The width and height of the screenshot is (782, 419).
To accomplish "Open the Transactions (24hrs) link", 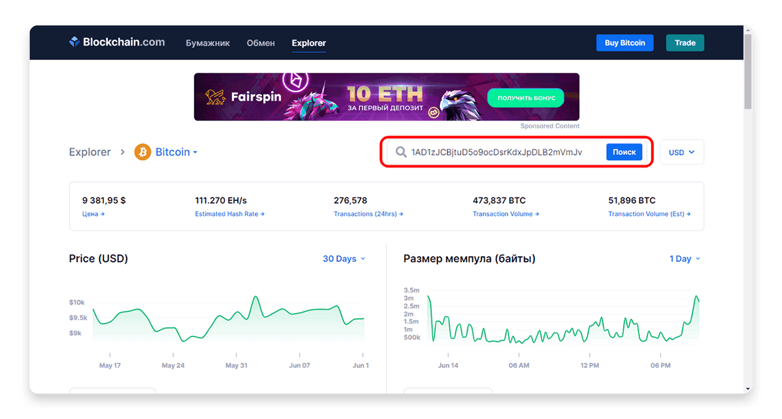I will click(x=369, y=214).
